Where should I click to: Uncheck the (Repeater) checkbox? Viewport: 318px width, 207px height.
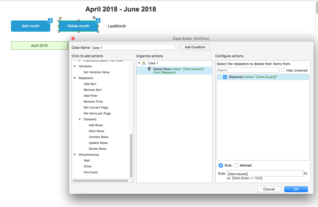point(225,77)
